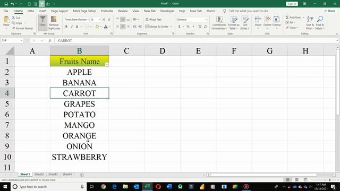340x191 pixels.
Task: Switch to Page Layout view in status bar
Action: (296, 180)
